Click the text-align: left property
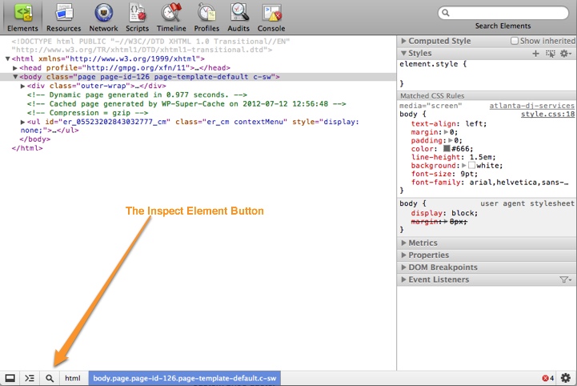Image resolution: width=577 pixels, height=386 pixels. (x=449, y=124)
